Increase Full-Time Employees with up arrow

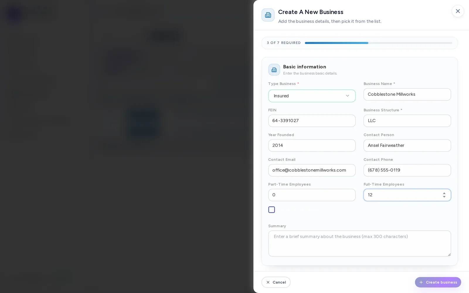(444, 193)
